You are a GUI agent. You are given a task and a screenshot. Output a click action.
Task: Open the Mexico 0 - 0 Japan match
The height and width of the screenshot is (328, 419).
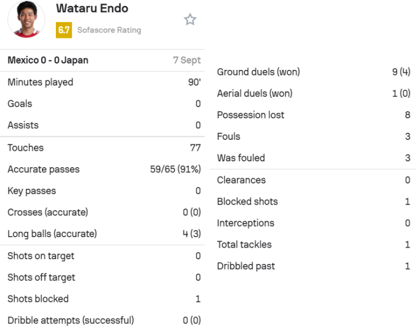pos(48,60)
